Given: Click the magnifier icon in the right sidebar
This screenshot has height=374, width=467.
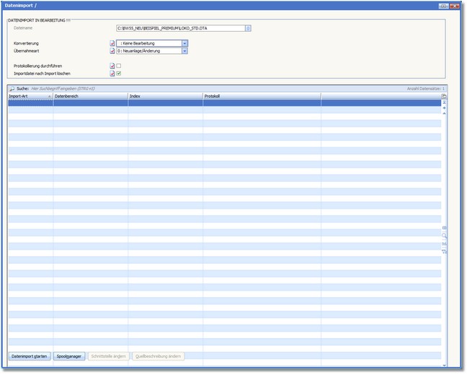Looking at the screenshot, I should click(444, 235).
